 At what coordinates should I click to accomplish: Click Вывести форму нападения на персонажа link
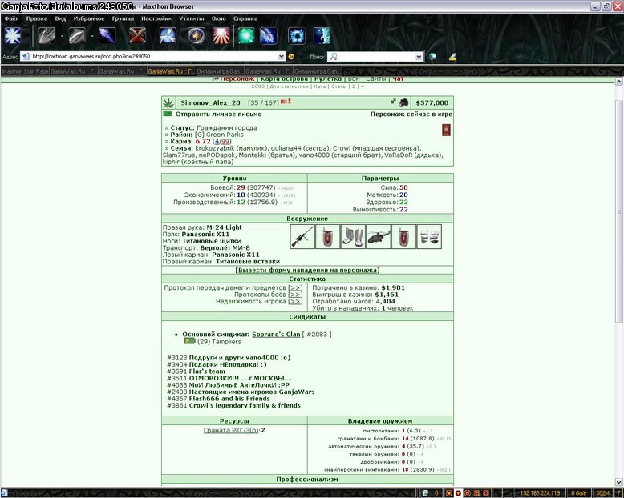pyautogui.click(x=307, y=270)
